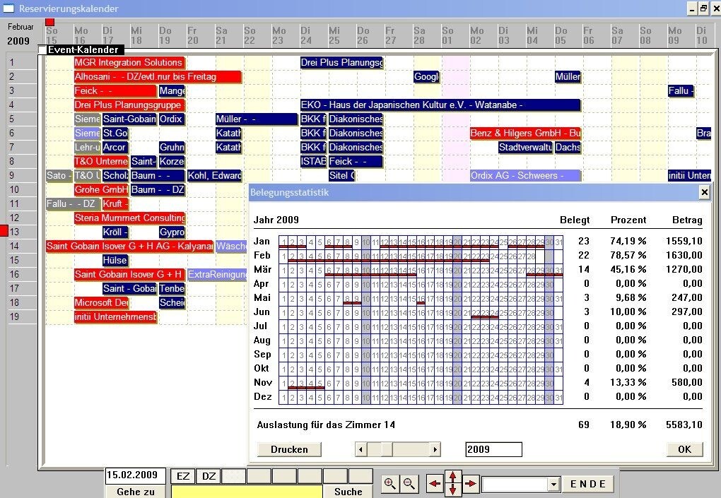Click the Jahr 2009 heading
The image size is (721, 498).
[x=276, y=220]
